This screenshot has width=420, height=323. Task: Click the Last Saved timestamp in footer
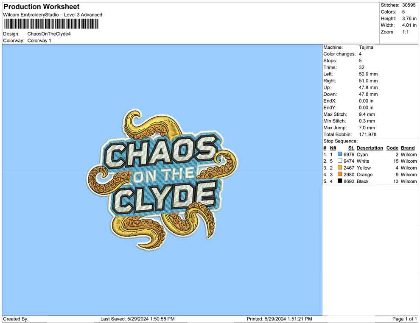point(137,319)
